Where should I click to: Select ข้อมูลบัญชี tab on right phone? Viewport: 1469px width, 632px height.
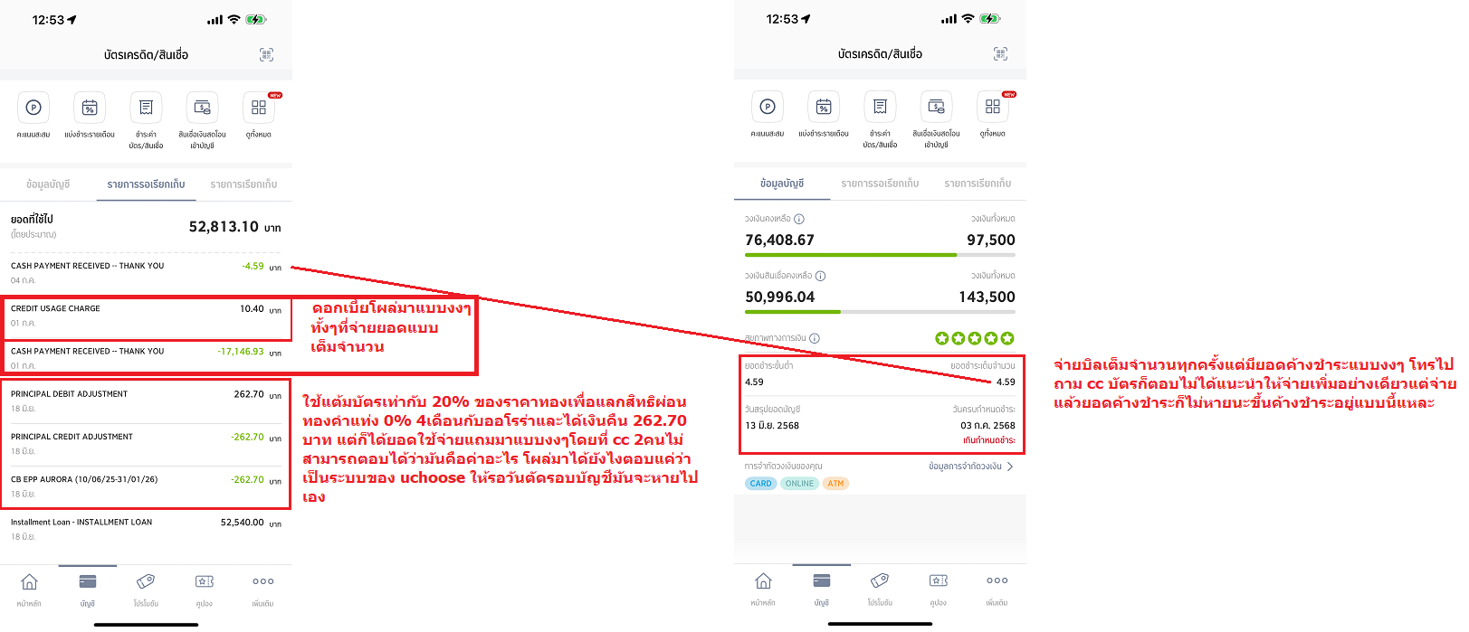click(782, 183)
